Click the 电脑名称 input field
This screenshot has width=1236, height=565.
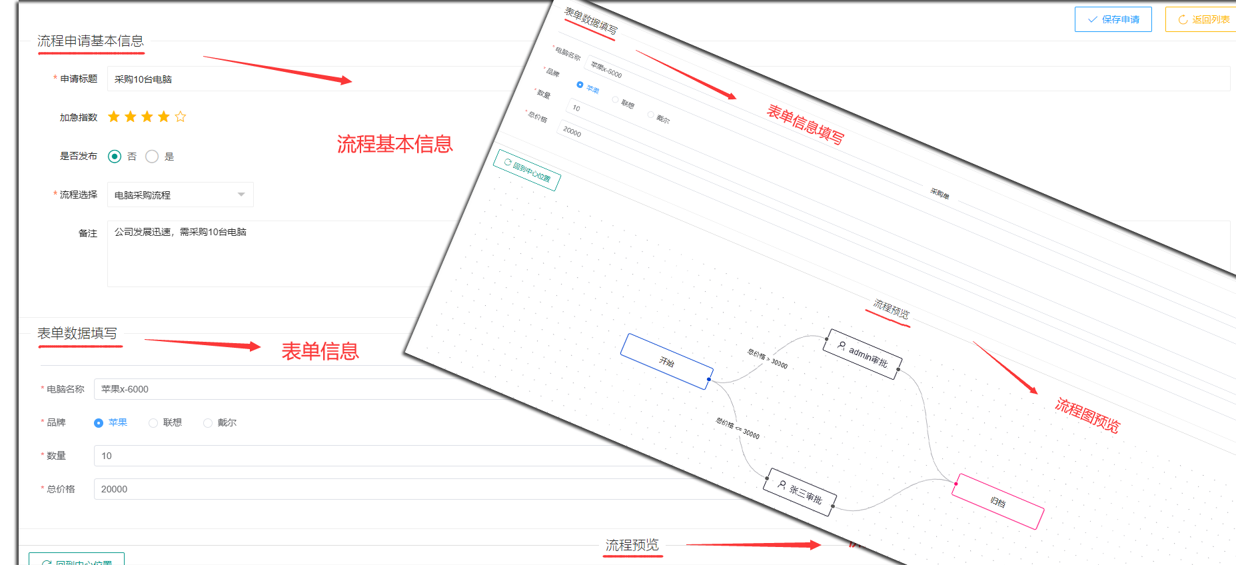[x=300, y=389]
